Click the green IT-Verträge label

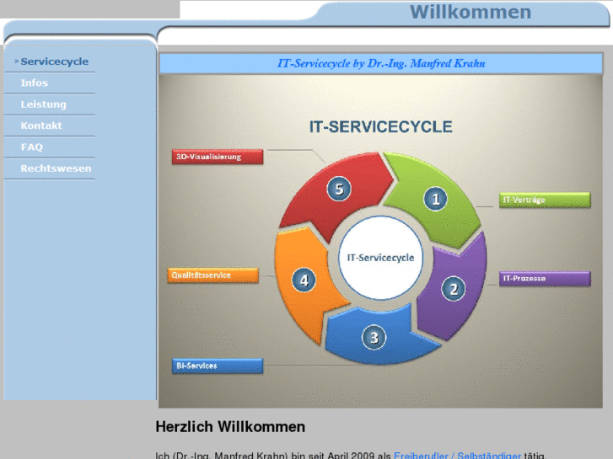(x=545, y=200)
